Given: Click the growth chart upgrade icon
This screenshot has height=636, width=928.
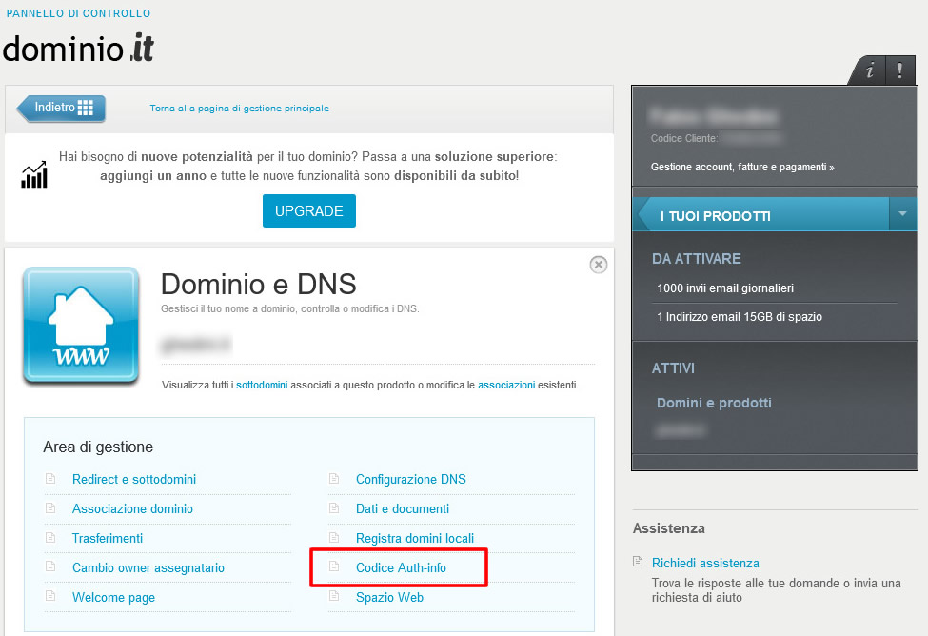Looking at the screenshot, I should (x=33, y=174).
